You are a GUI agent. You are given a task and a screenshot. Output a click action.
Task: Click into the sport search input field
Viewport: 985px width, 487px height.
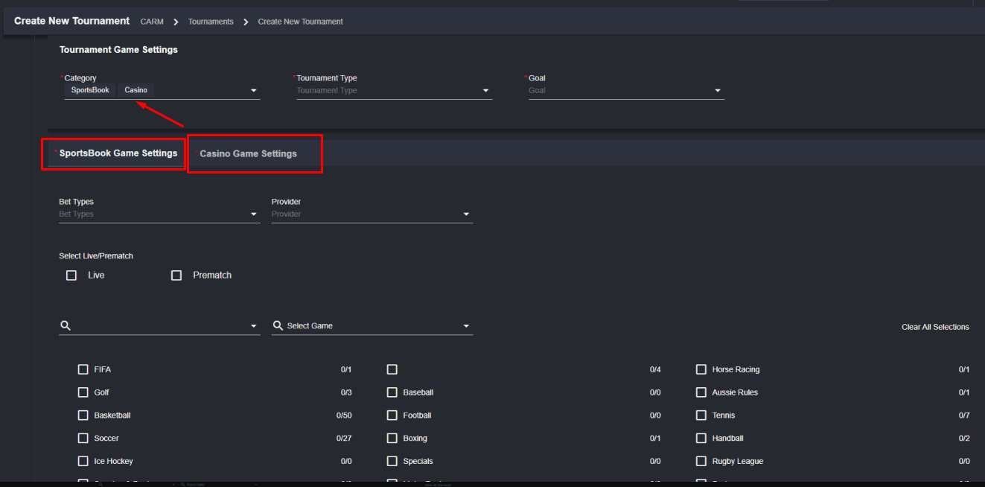(159, 325)
